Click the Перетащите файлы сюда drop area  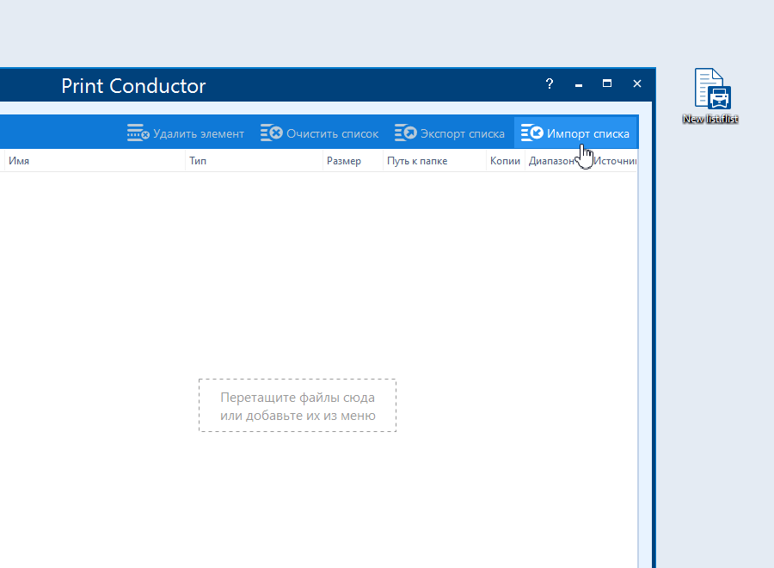coord(298,405)
